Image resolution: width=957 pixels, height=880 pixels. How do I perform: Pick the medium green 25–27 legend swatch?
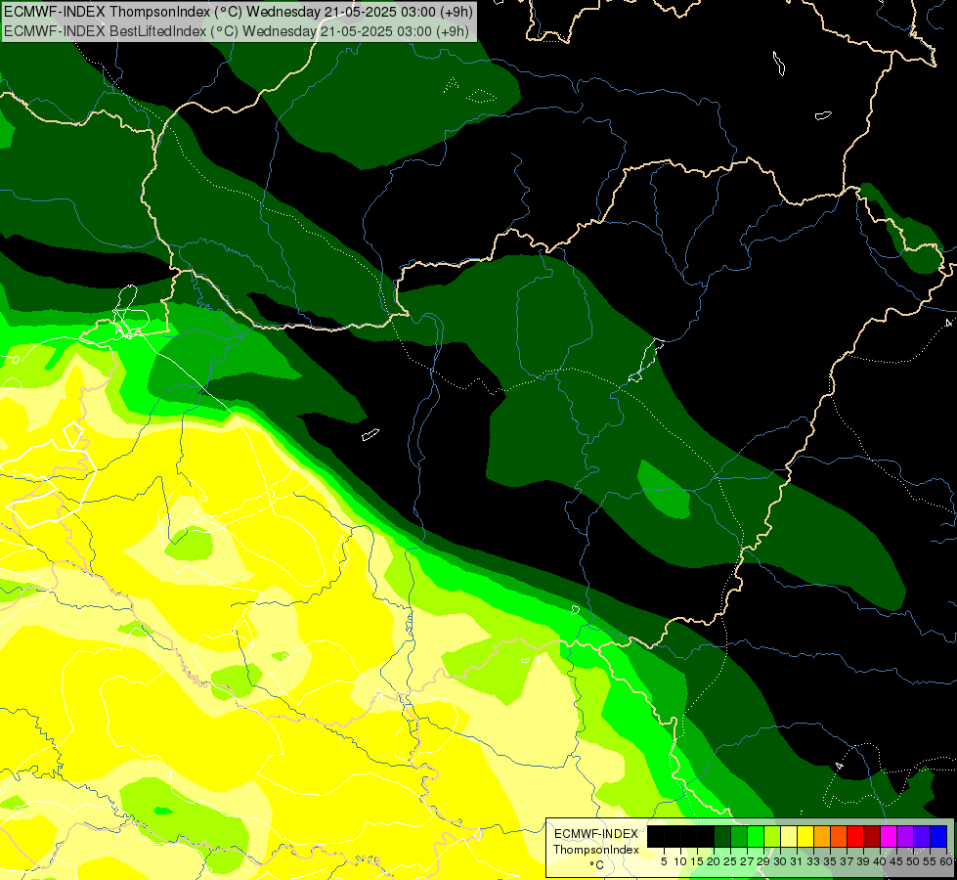coord(738,836)
